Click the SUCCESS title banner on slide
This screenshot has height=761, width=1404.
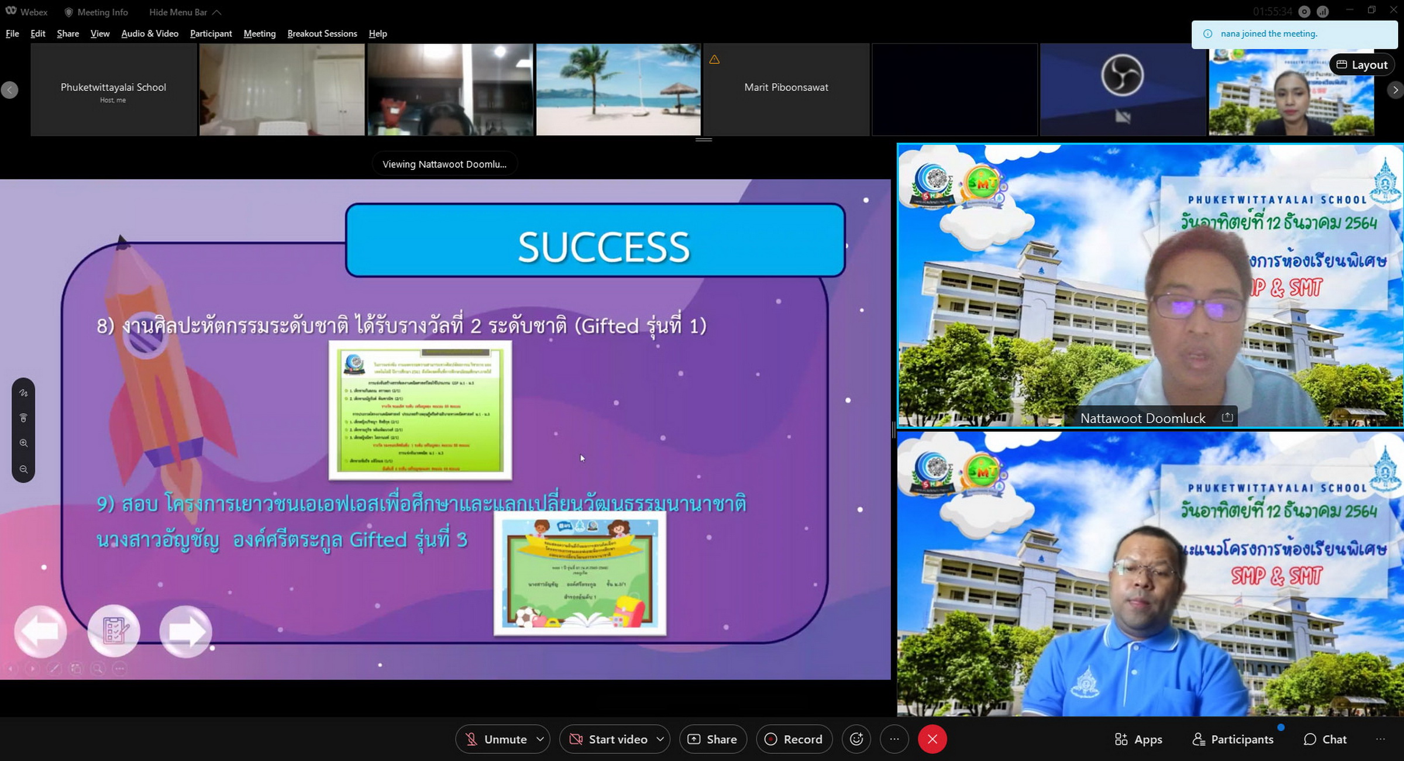(x=596, y=240)
